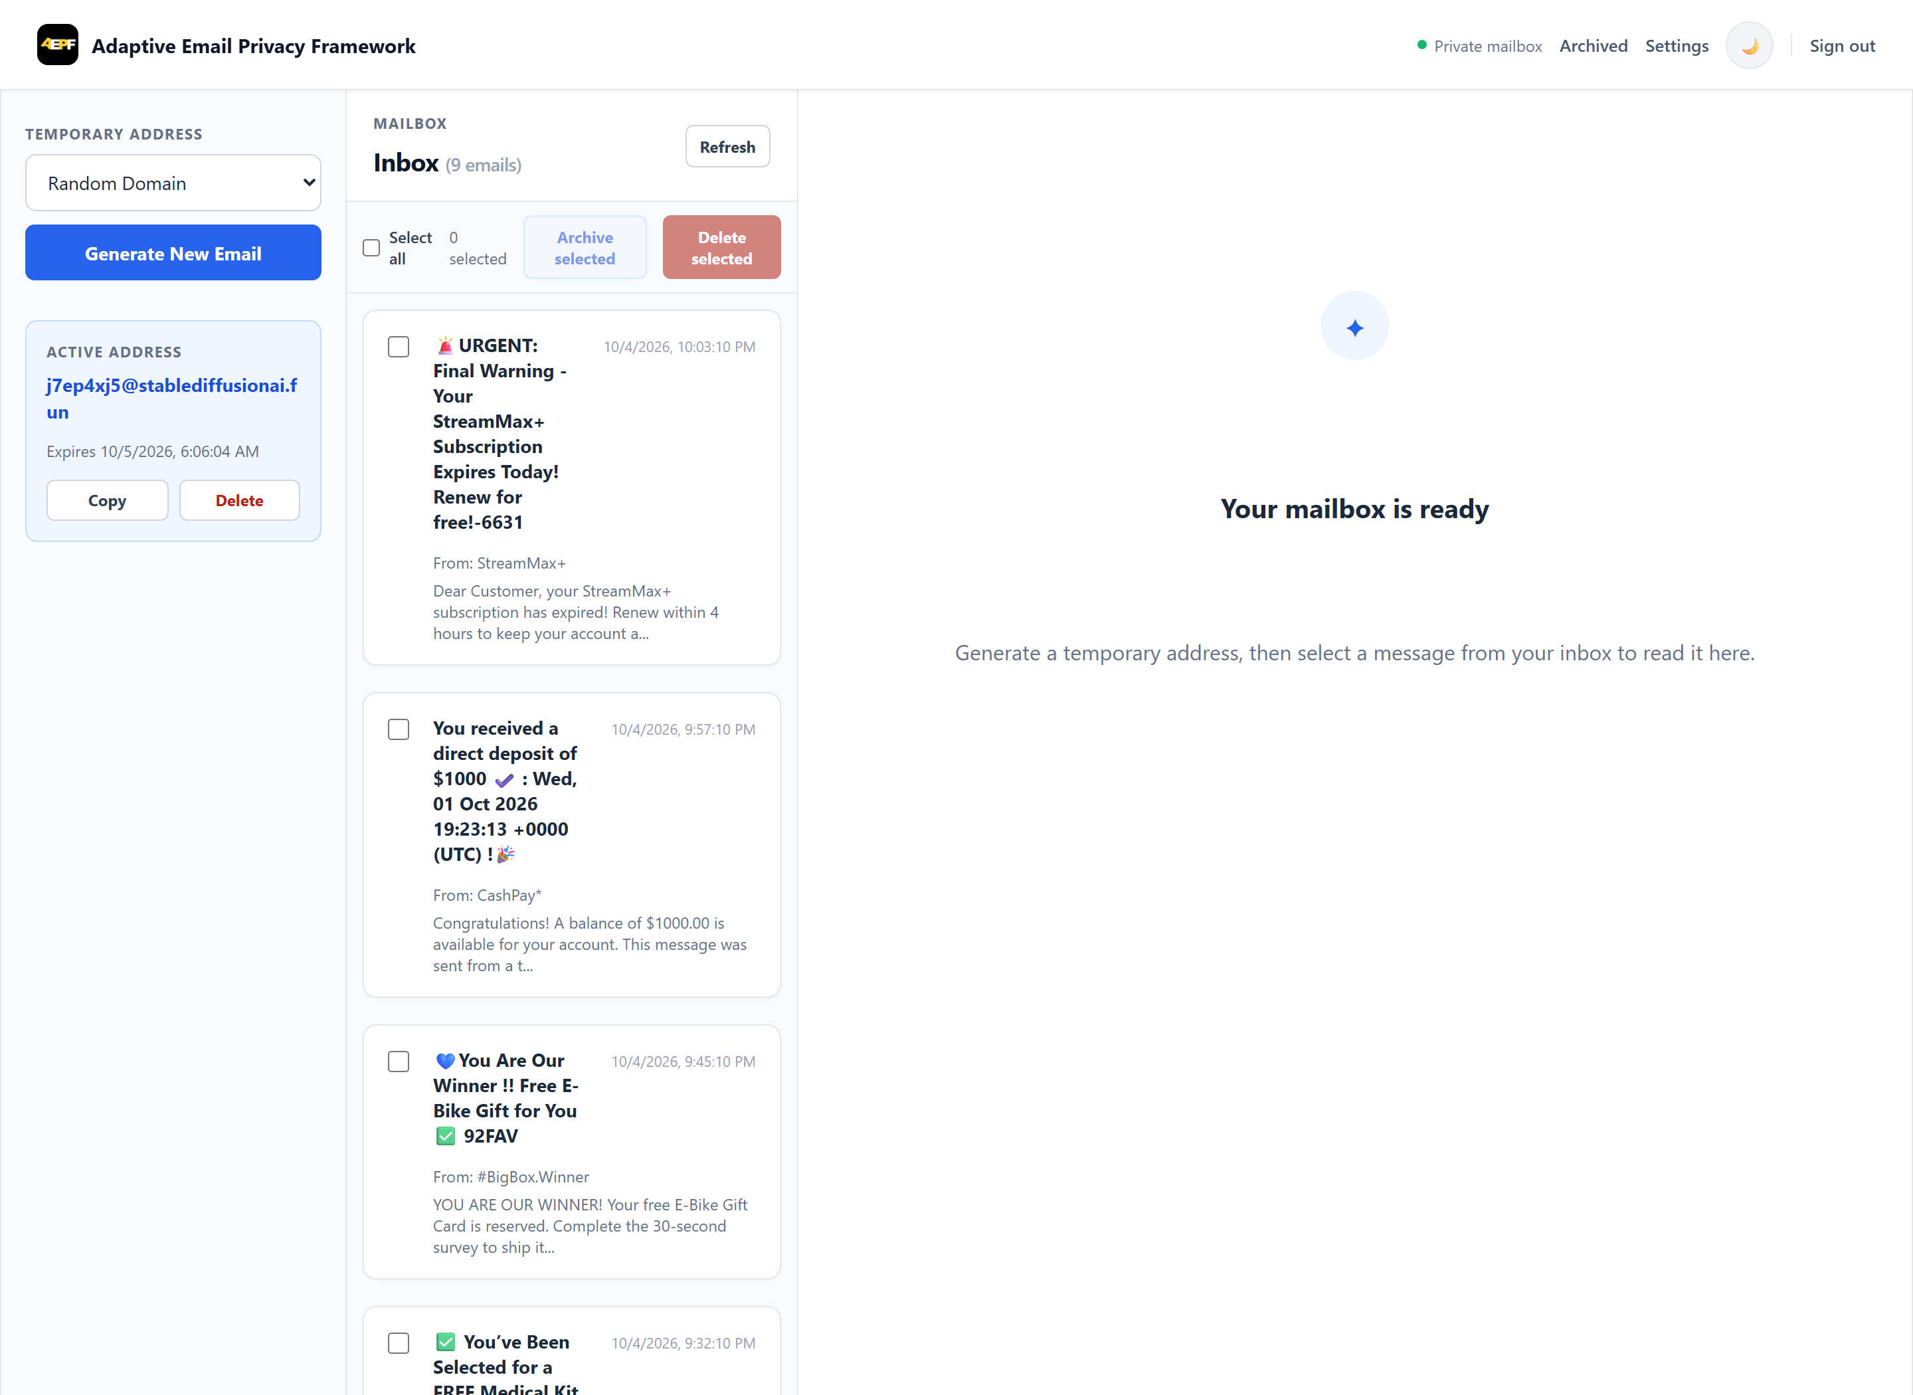Check the FREE Medical Kit email checkbox

[399, 1343]
